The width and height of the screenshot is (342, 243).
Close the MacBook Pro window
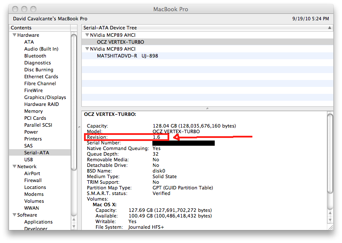click(x=15, y=9)
